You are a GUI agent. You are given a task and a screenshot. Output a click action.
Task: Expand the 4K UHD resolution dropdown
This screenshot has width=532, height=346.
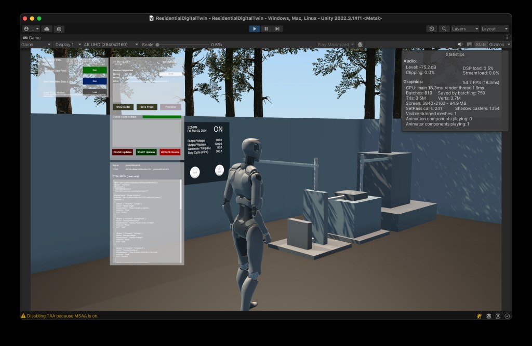tap(111, 45)
